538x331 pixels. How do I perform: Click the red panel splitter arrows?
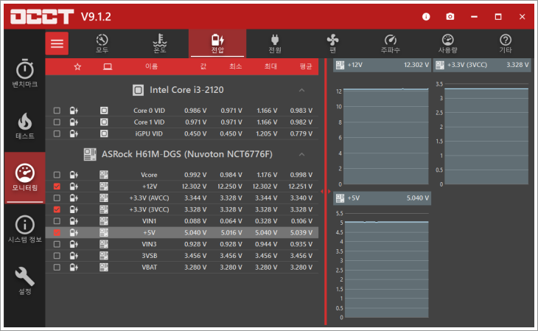(x=326, y=192)
